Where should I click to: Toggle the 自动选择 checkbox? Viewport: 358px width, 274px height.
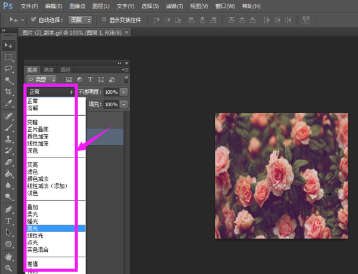pos(33,20)
